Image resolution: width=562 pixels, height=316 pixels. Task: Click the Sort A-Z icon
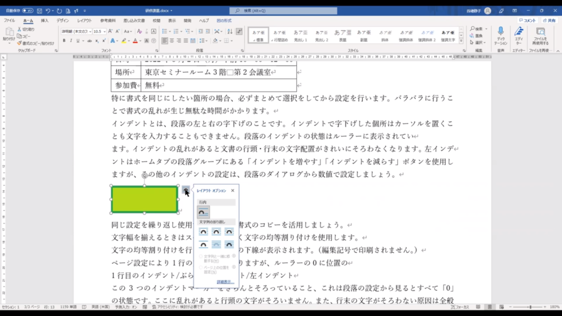pyautogui.click(x=230, y=31)
